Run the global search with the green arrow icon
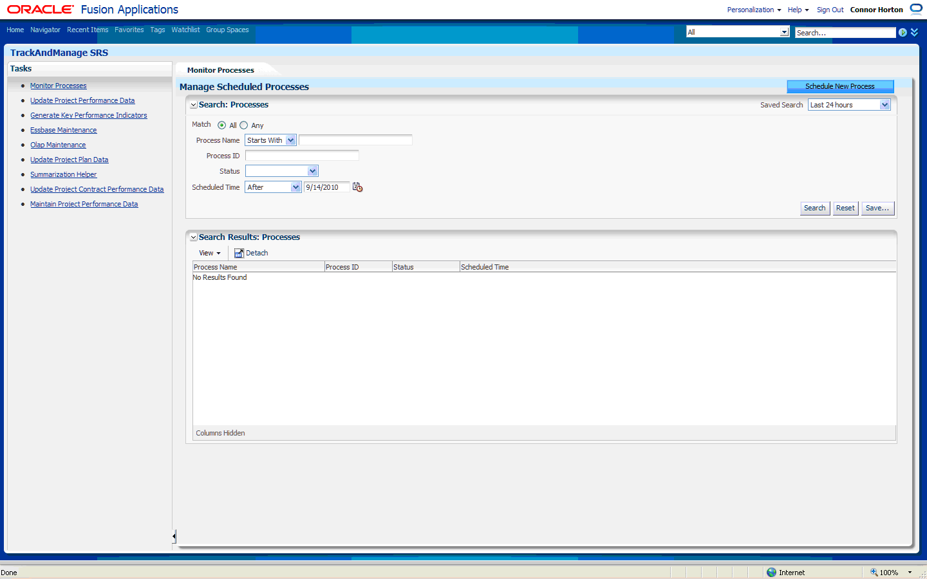The image size is (927, 579). 902,32
